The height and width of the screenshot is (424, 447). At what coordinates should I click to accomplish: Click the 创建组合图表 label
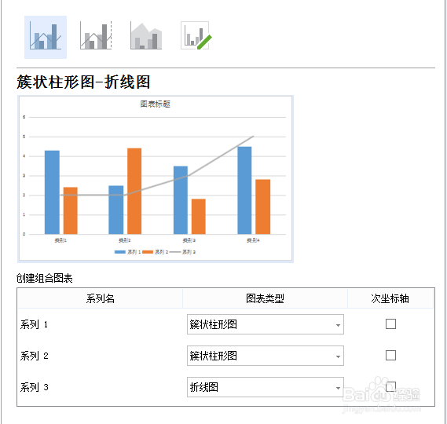45,278
